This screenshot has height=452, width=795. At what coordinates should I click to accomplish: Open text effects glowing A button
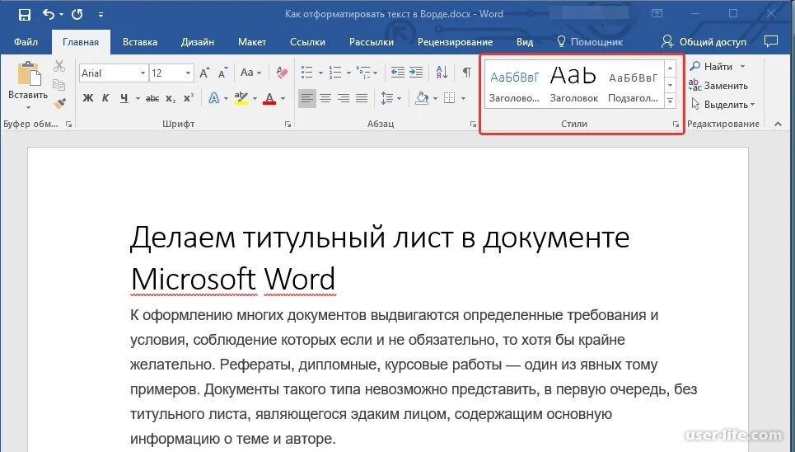tap(214, 98)
